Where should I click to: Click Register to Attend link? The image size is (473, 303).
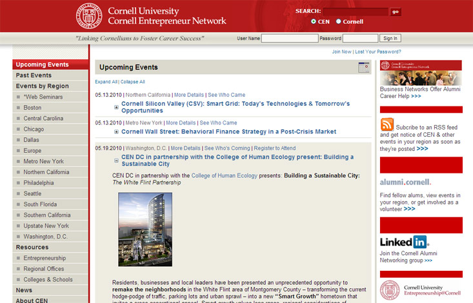[275, 148]
